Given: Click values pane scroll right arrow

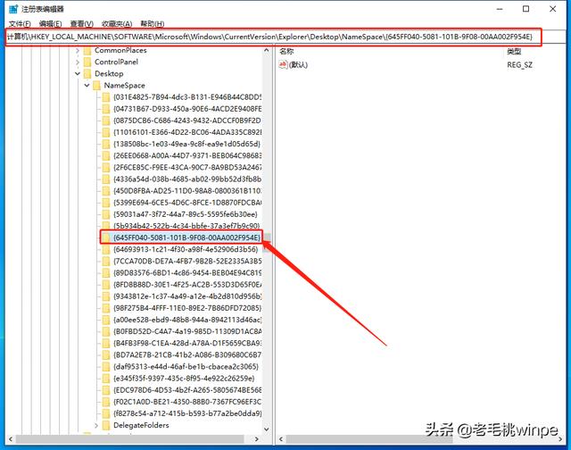Looking at the screenshot, I should 560,439.
